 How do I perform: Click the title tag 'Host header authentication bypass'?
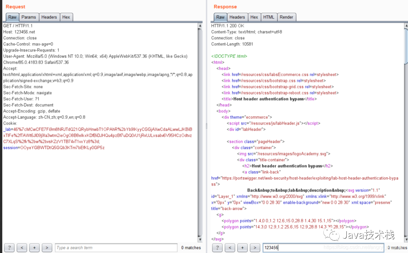269,99
